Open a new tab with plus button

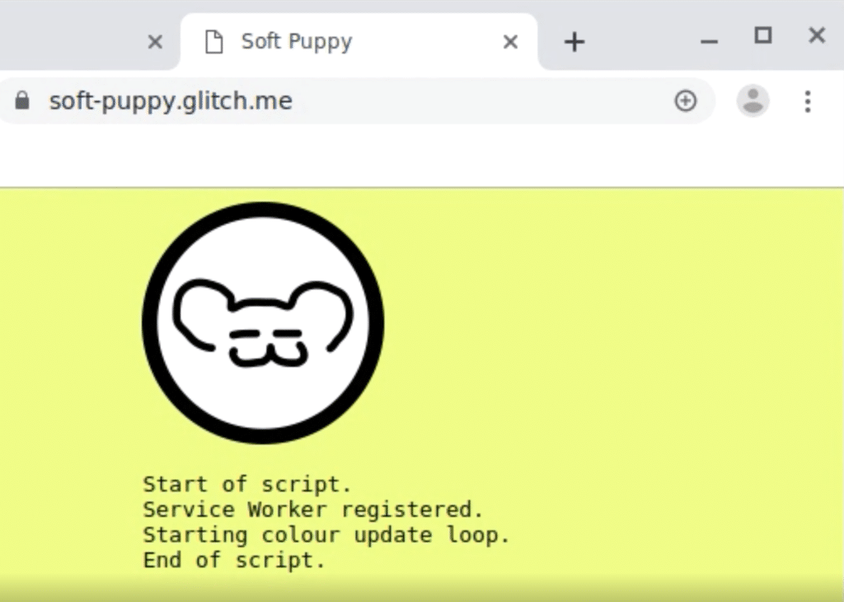574,42
